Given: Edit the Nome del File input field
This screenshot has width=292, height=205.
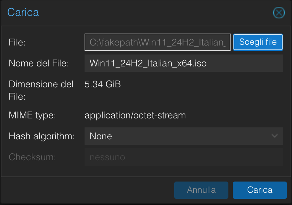Looking at the screenshot, I should [x=184, y=63].
